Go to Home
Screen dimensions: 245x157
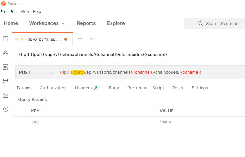[x=11, y=23]
